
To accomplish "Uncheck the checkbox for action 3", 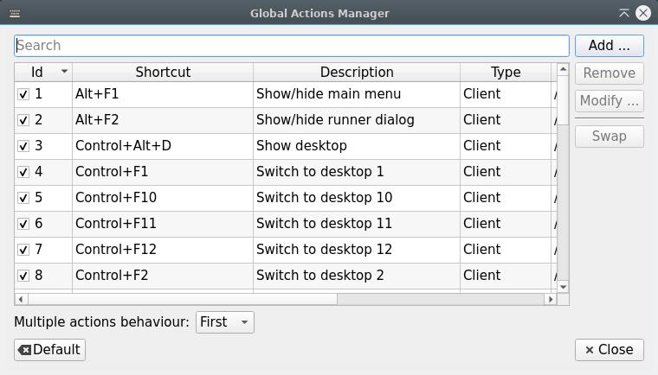I will (x=23, y=146).
